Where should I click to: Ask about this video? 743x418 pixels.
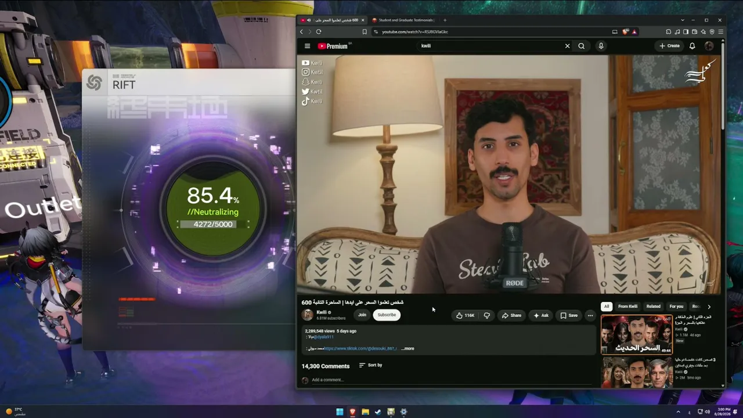pos(541,315)
